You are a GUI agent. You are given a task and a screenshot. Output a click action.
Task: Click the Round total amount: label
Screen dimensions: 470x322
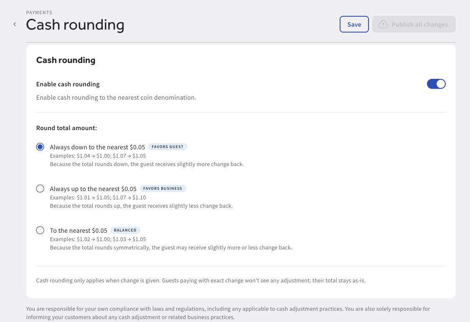(66, 128)
